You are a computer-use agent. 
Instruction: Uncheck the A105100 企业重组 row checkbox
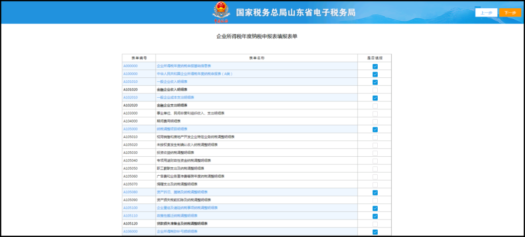tap(375, 208)
